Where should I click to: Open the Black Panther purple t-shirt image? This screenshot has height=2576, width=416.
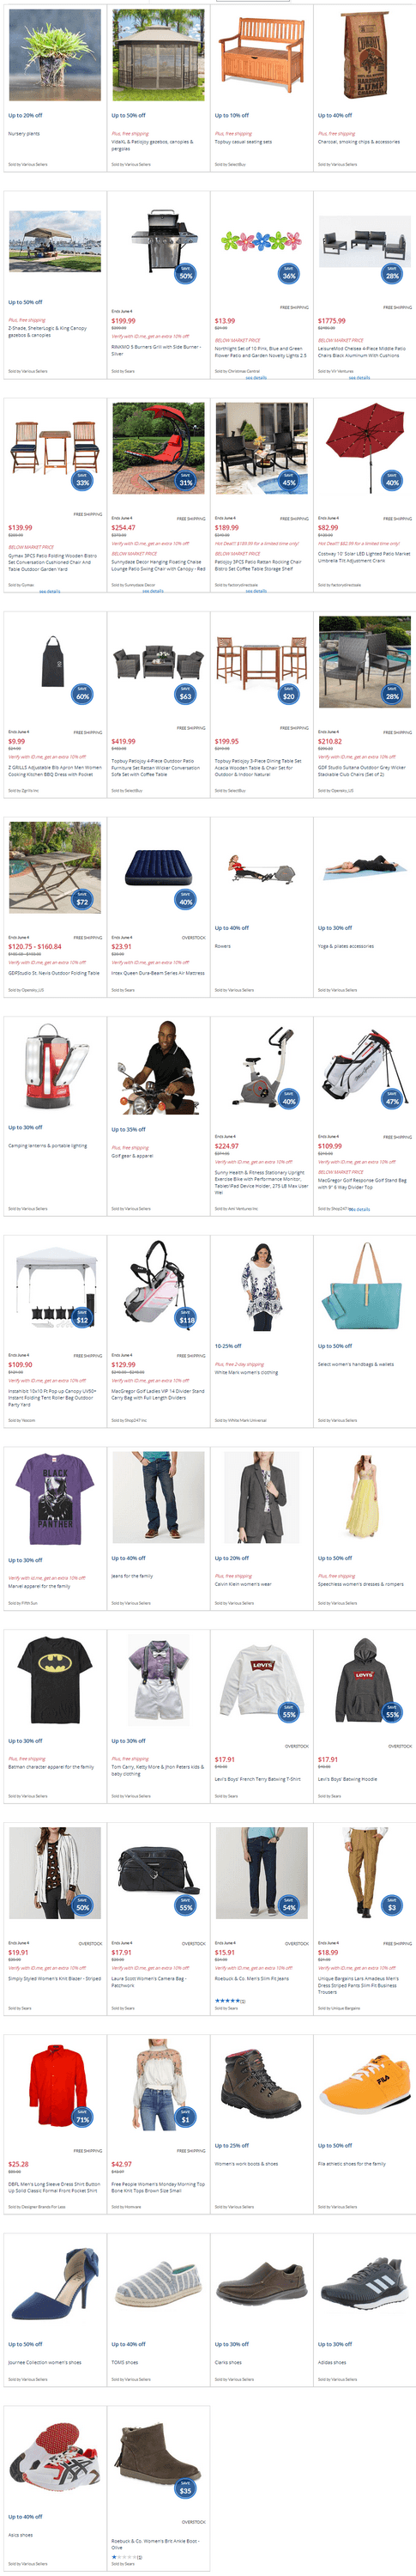pos(55,1498)
